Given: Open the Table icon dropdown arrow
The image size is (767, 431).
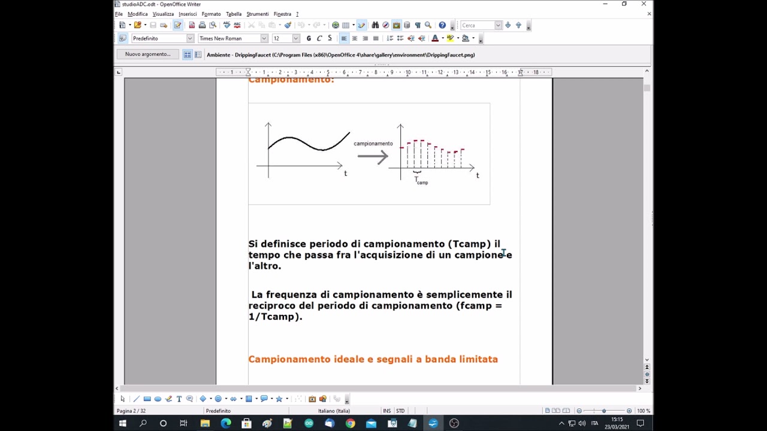Looking at the screenshot, I should 354,25.
